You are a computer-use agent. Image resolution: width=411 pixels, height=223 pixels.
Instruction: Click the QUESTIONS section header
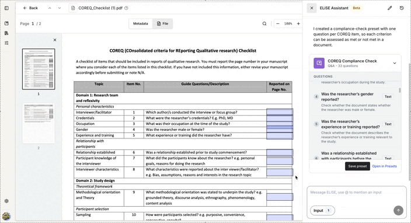(x=323, y=76)
